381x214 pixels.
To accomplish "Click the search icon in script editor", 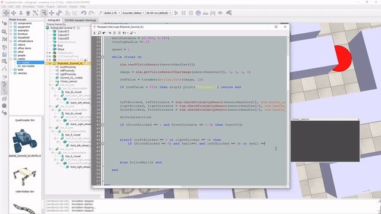I will pos(99,33).
